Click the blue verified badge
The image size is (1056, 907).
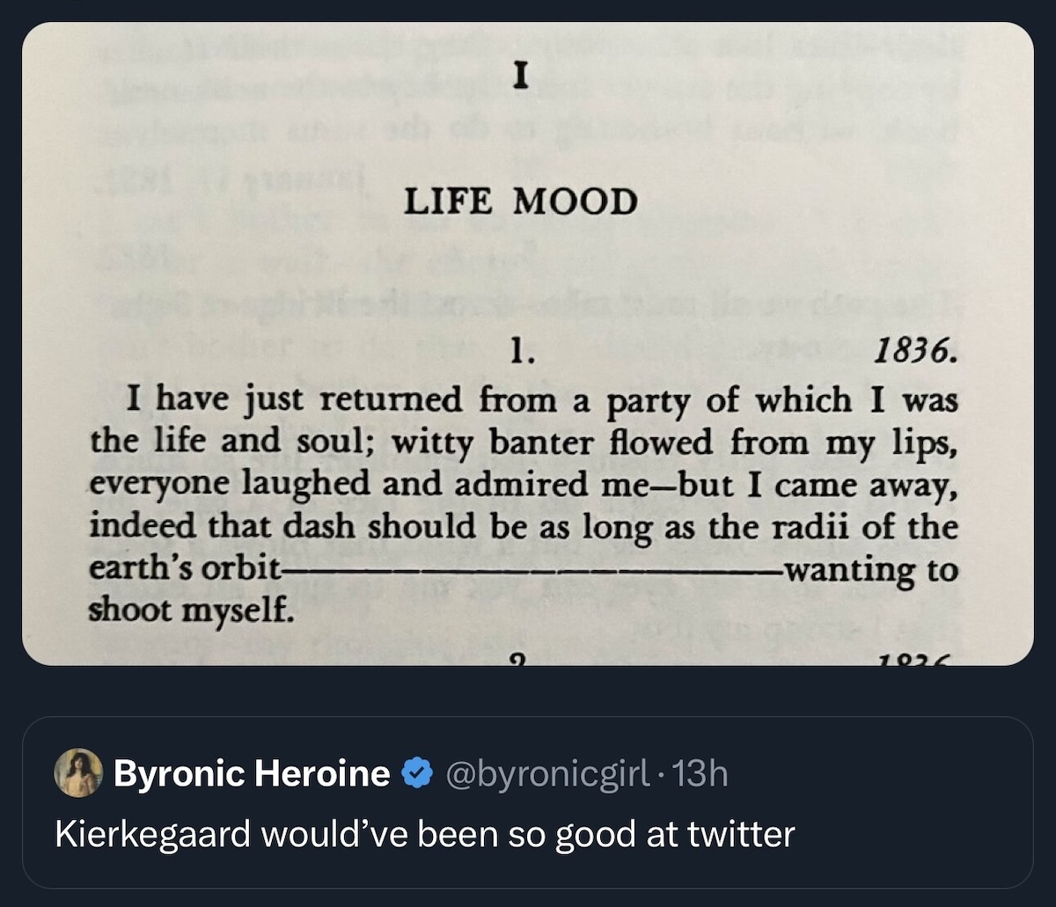point(415,774)
